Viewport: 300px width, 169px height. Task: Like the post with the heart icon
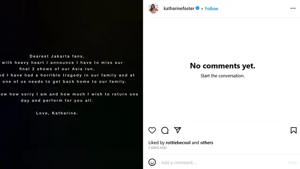152,131
